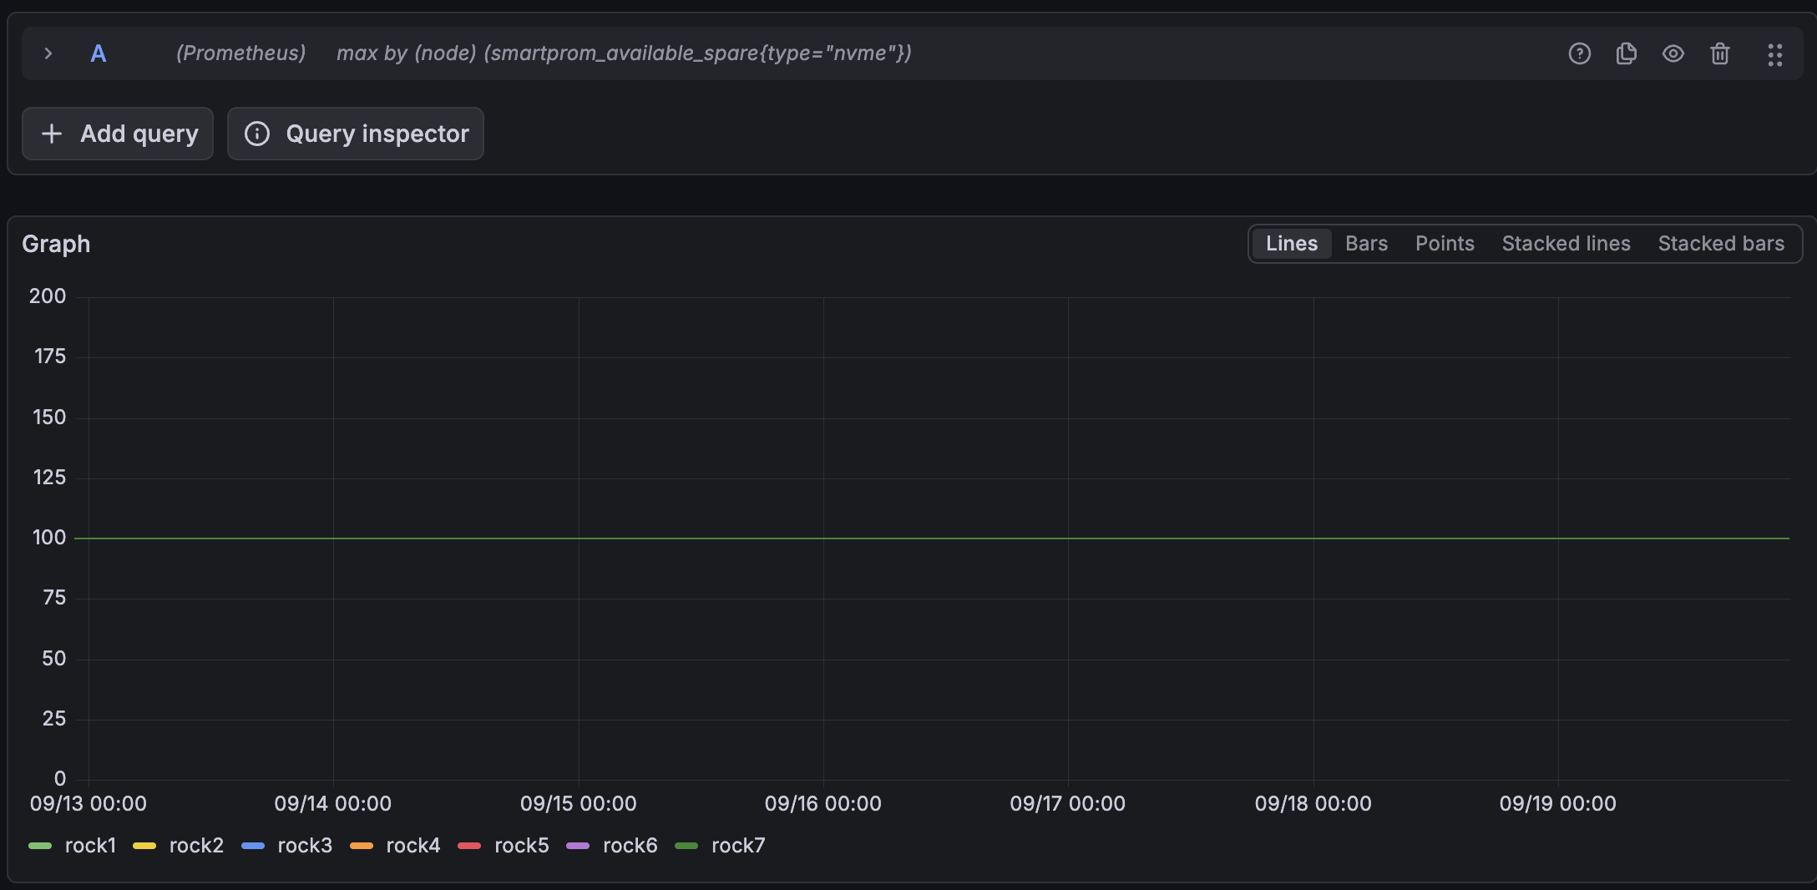Click the Graph panel title

[x=56, y=244]
